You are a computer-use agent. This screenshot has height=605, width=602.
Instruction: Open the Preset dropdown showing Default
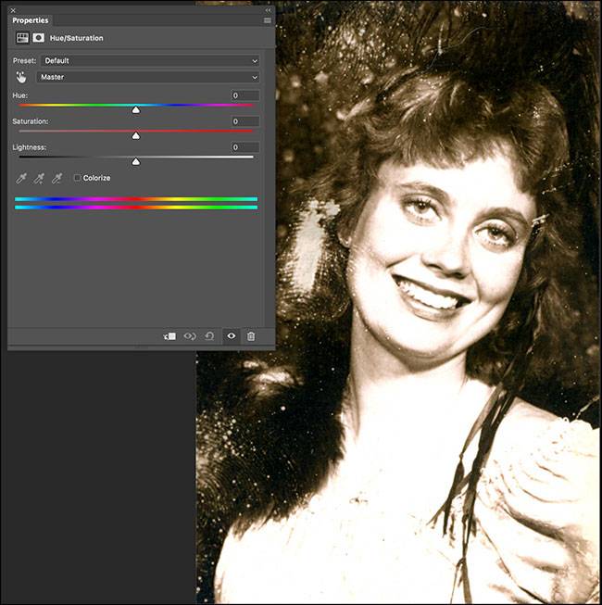tap(150, 60)
